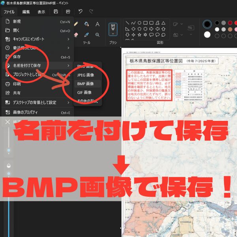Expand the デスクトップの背景として設定 submenu

(68, 102)
